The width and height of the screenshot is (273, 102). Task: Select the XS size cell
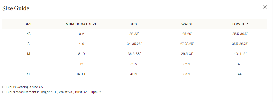28,34
